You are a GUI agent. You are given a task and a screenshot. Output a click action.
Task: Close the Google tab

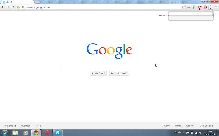pyautogui.click(x=31, y=2)
